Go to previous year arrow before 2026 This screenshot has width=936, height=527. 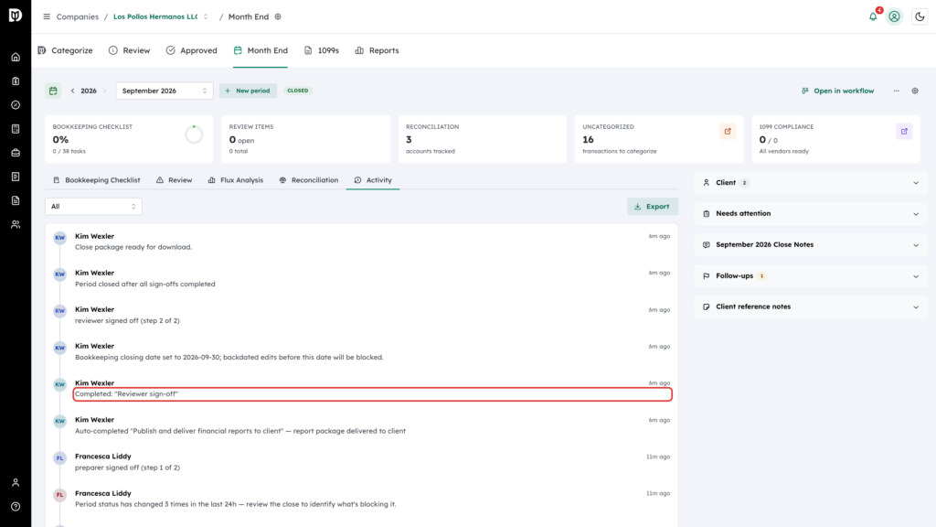coord(73,91)
